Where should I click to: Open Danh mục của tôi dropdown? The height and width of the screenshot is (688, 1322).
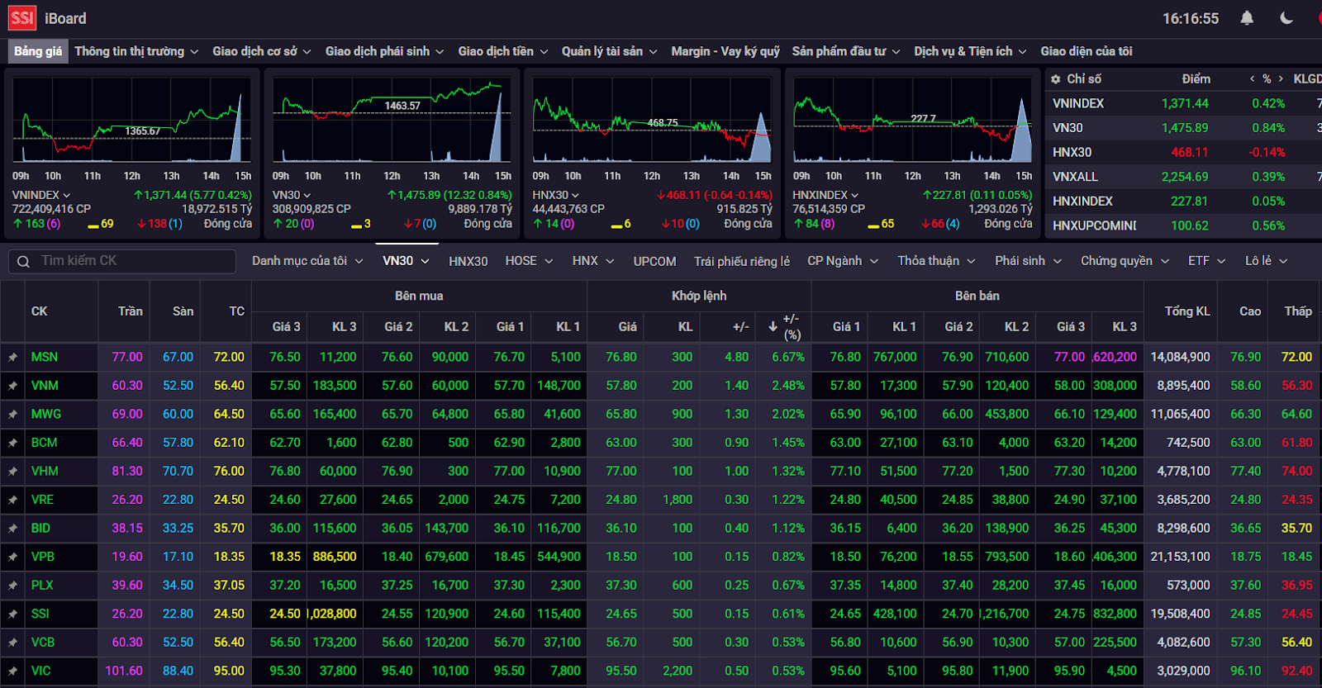coord(307,261)
